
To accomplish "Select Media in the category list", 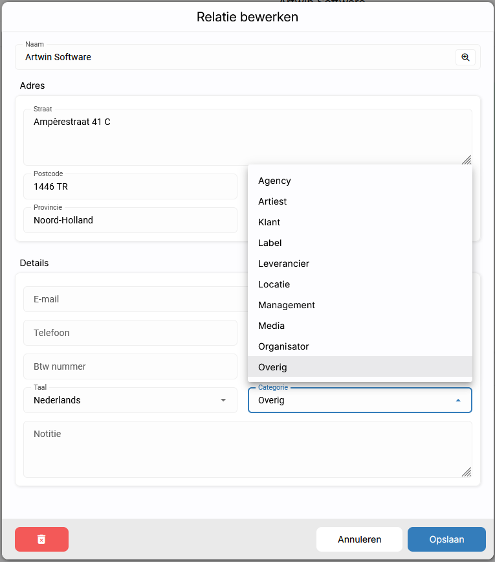I will pos(360,326).
